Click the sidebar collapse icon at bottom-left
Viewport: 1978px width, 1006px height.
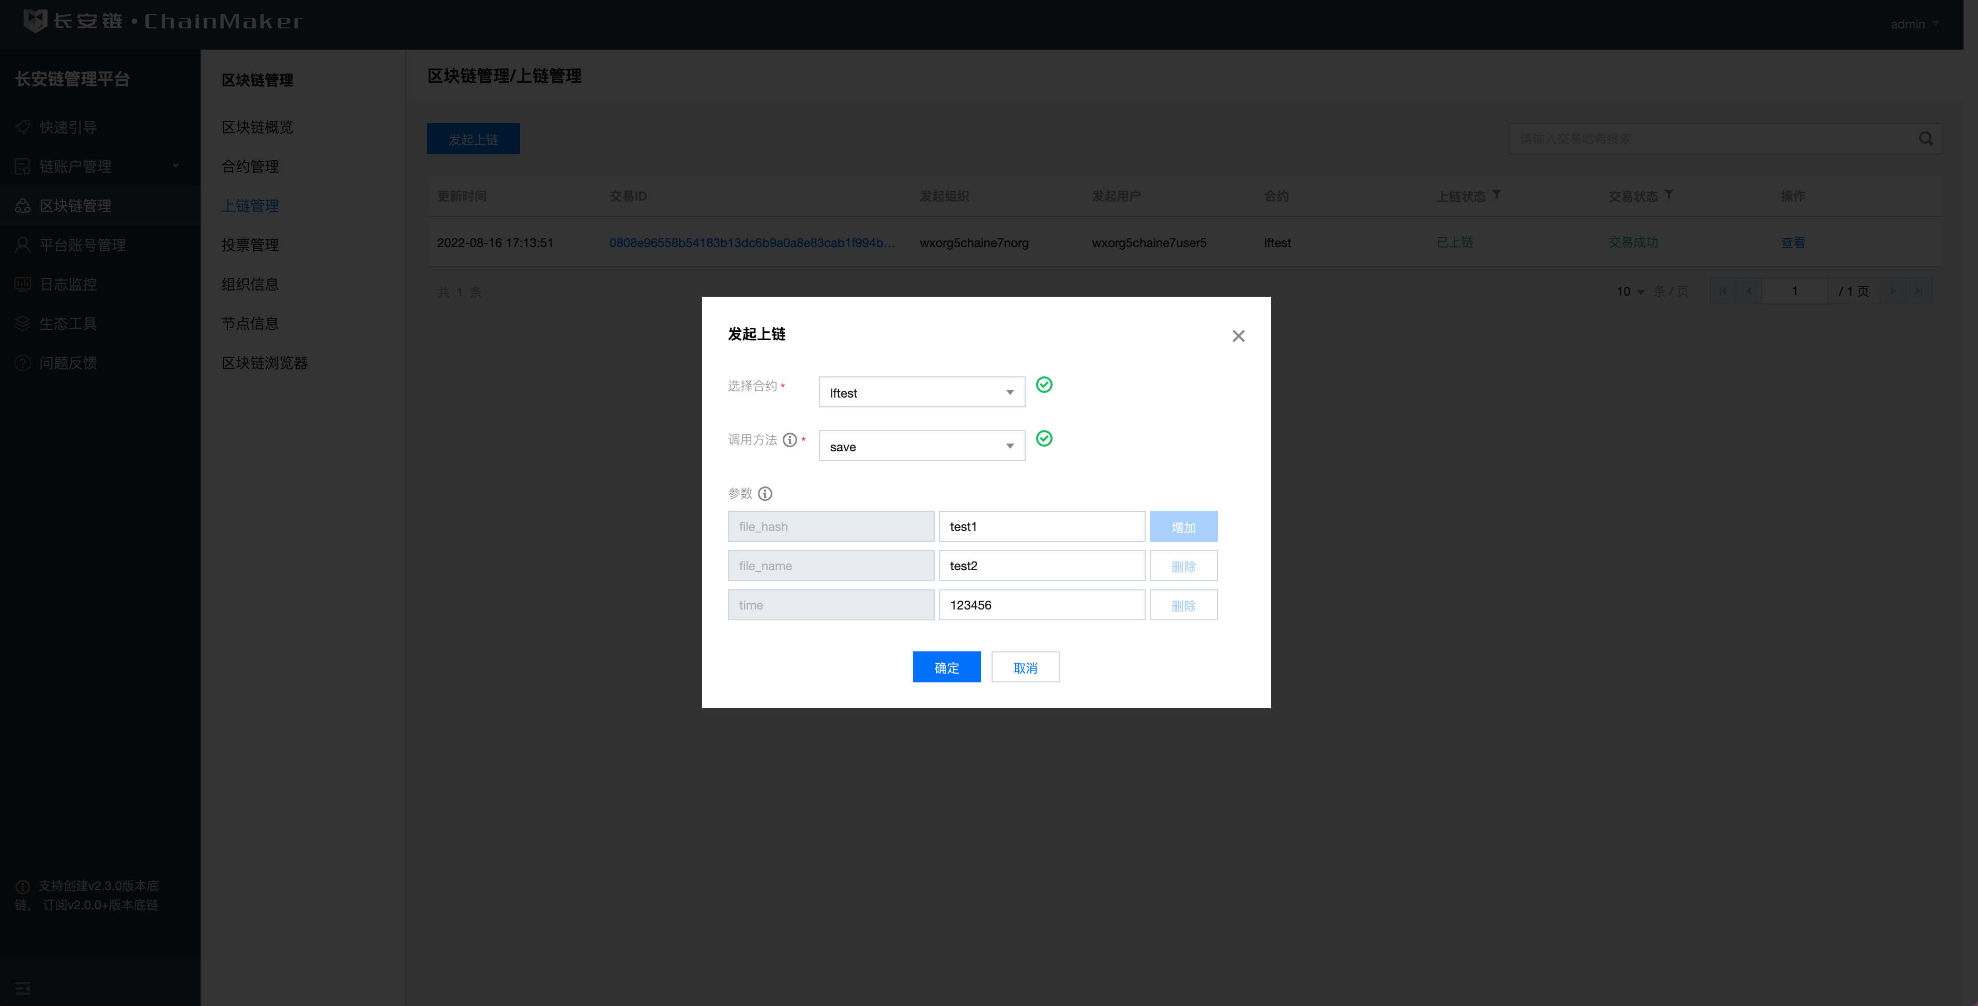coord(22,987)
